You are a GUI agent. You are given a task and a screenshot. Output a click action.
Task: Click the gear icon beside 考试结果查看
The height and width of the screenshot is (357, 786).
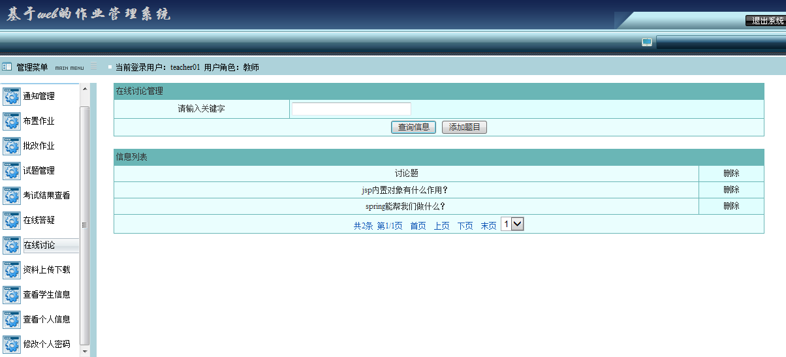12,196
